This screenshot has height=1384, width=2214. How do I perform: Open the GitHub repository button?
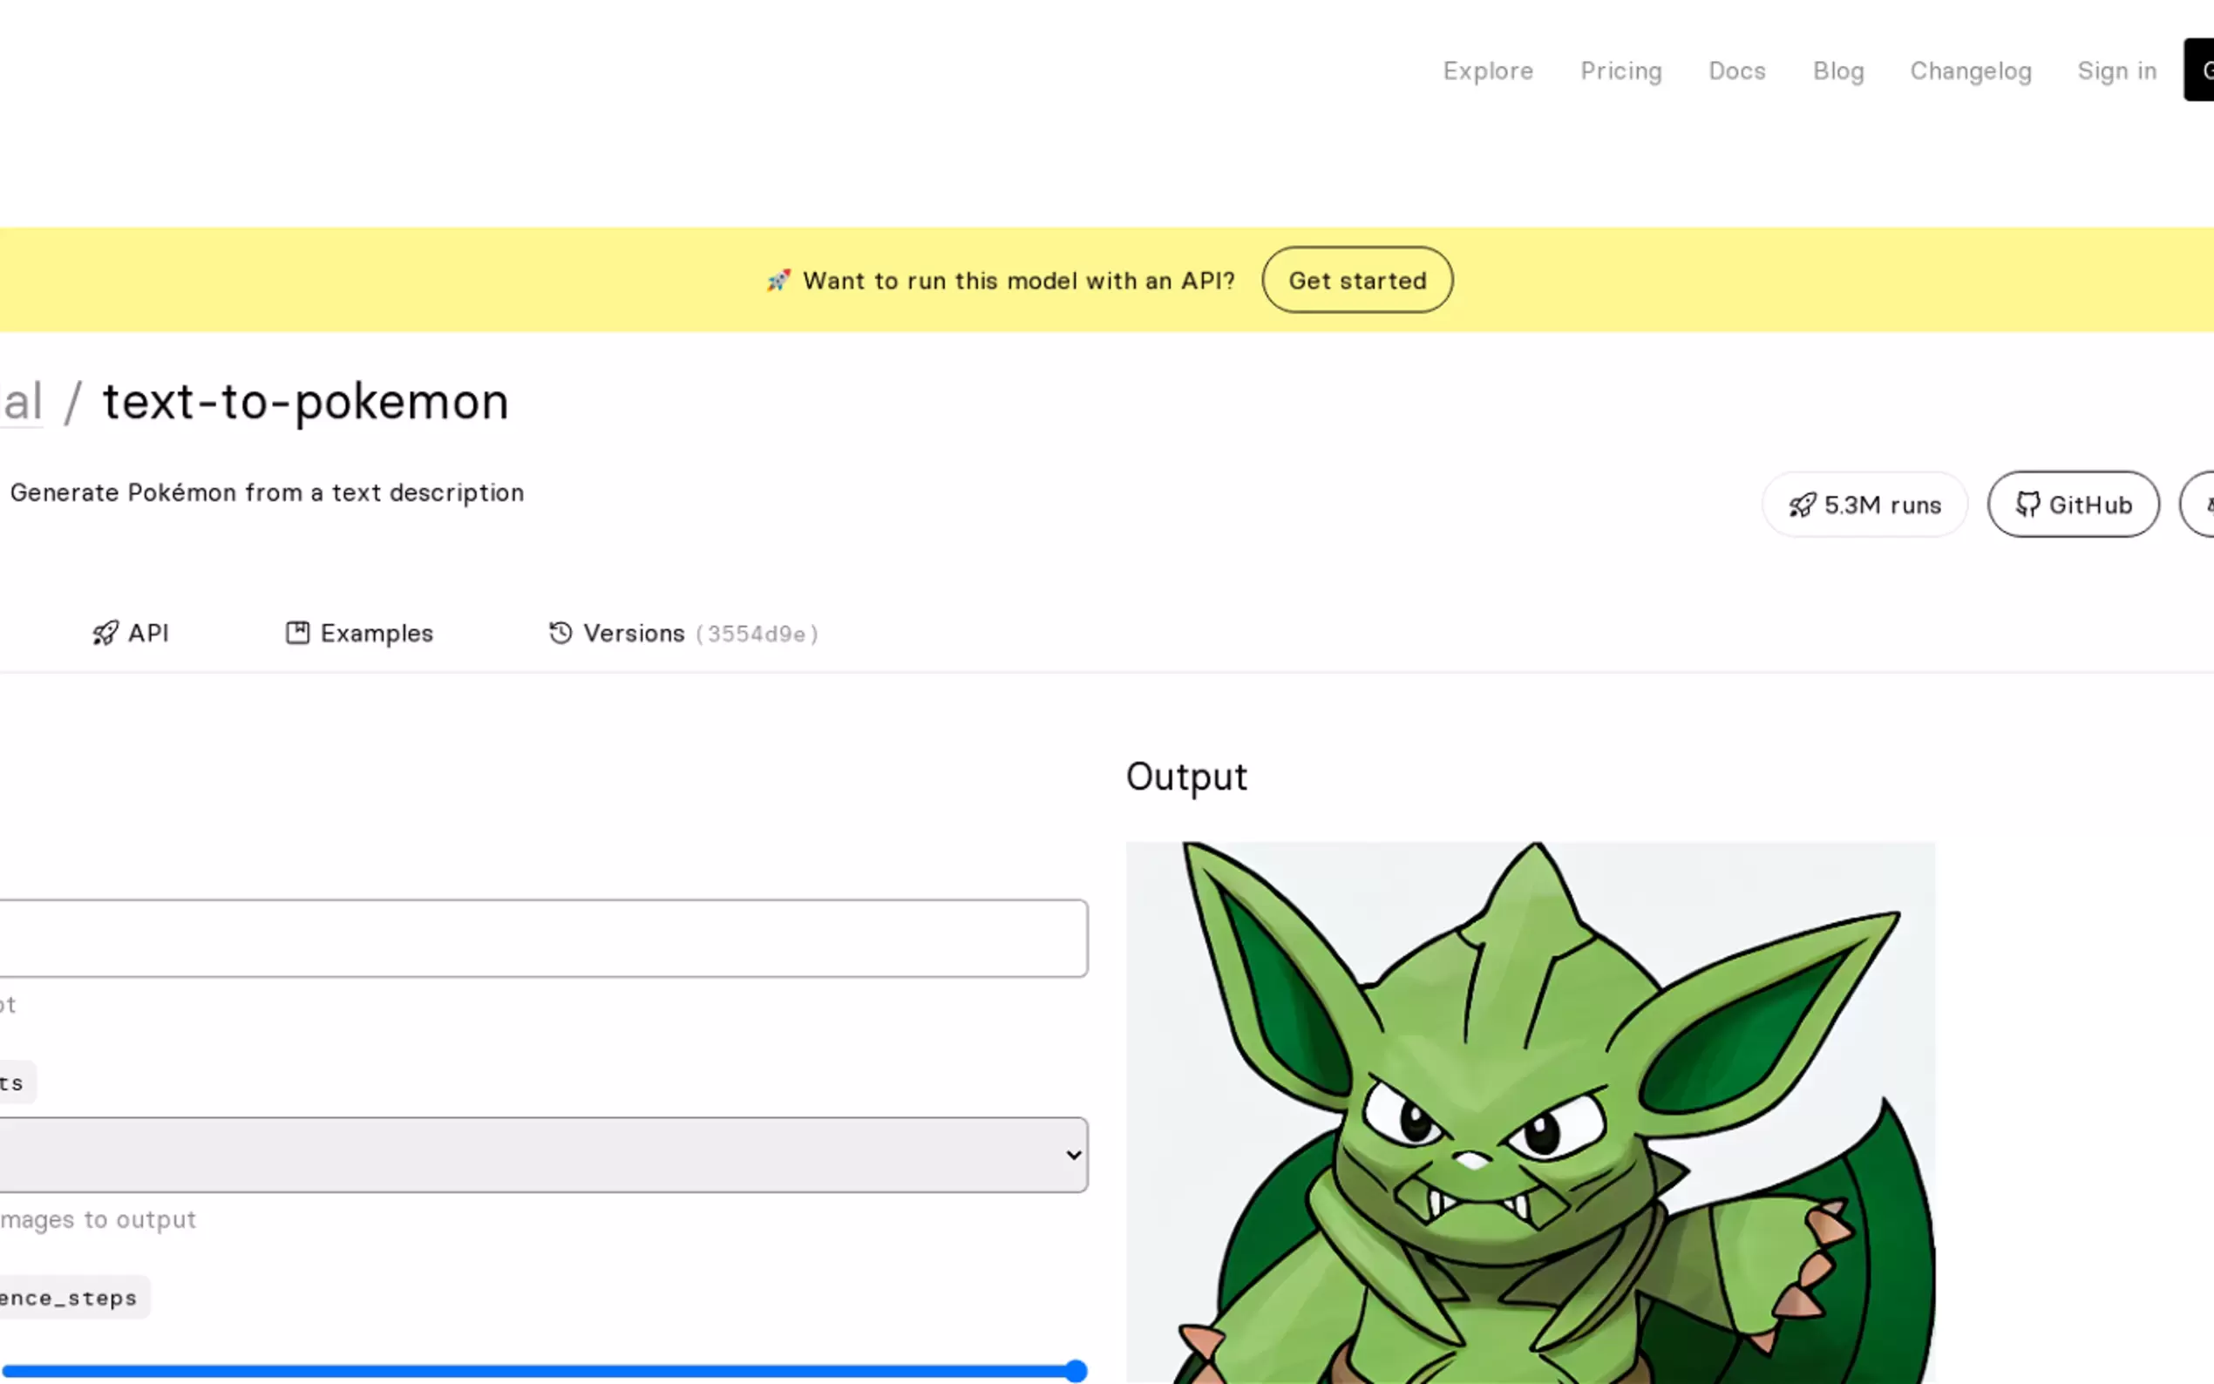[x=2072, y=505]
